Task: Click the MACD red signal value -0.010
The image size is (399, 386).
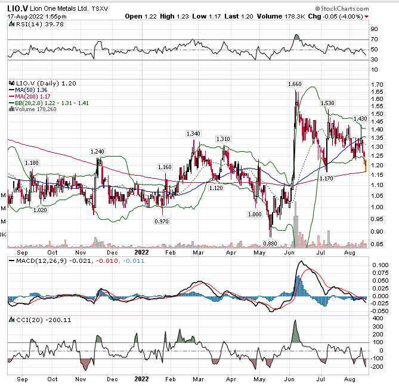Action: click(x=107, y=261)
